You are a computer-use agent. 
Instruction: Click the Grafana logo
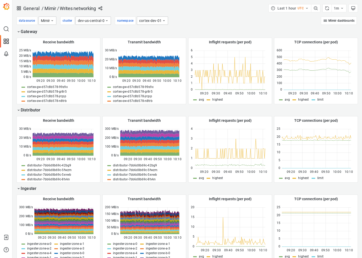tap(6, 6)
